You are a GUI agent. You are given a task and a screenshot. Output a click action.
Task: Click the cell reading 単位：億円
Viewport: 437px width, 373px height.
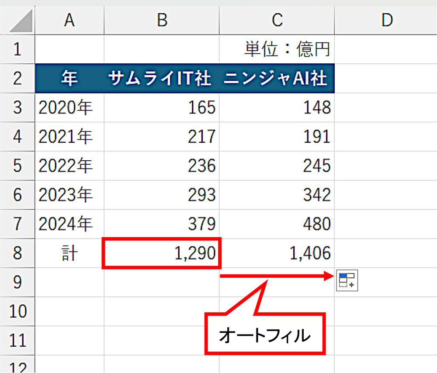[x=277, y=49]
